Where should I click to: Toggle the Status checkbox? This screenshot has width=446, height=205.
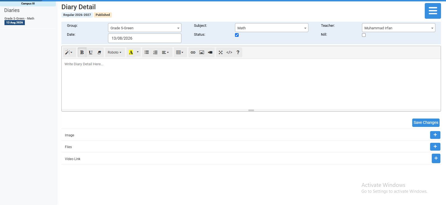237,35
